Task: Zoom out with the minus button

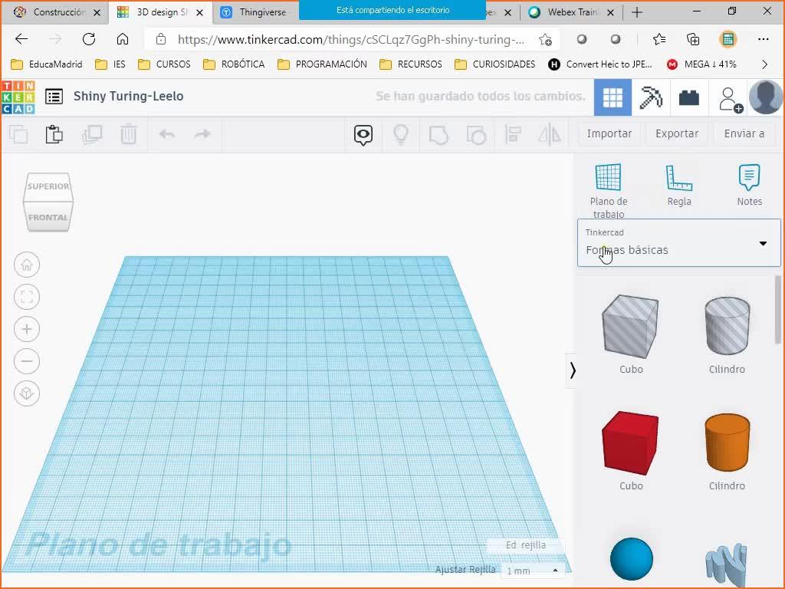Action: [27, 361]
